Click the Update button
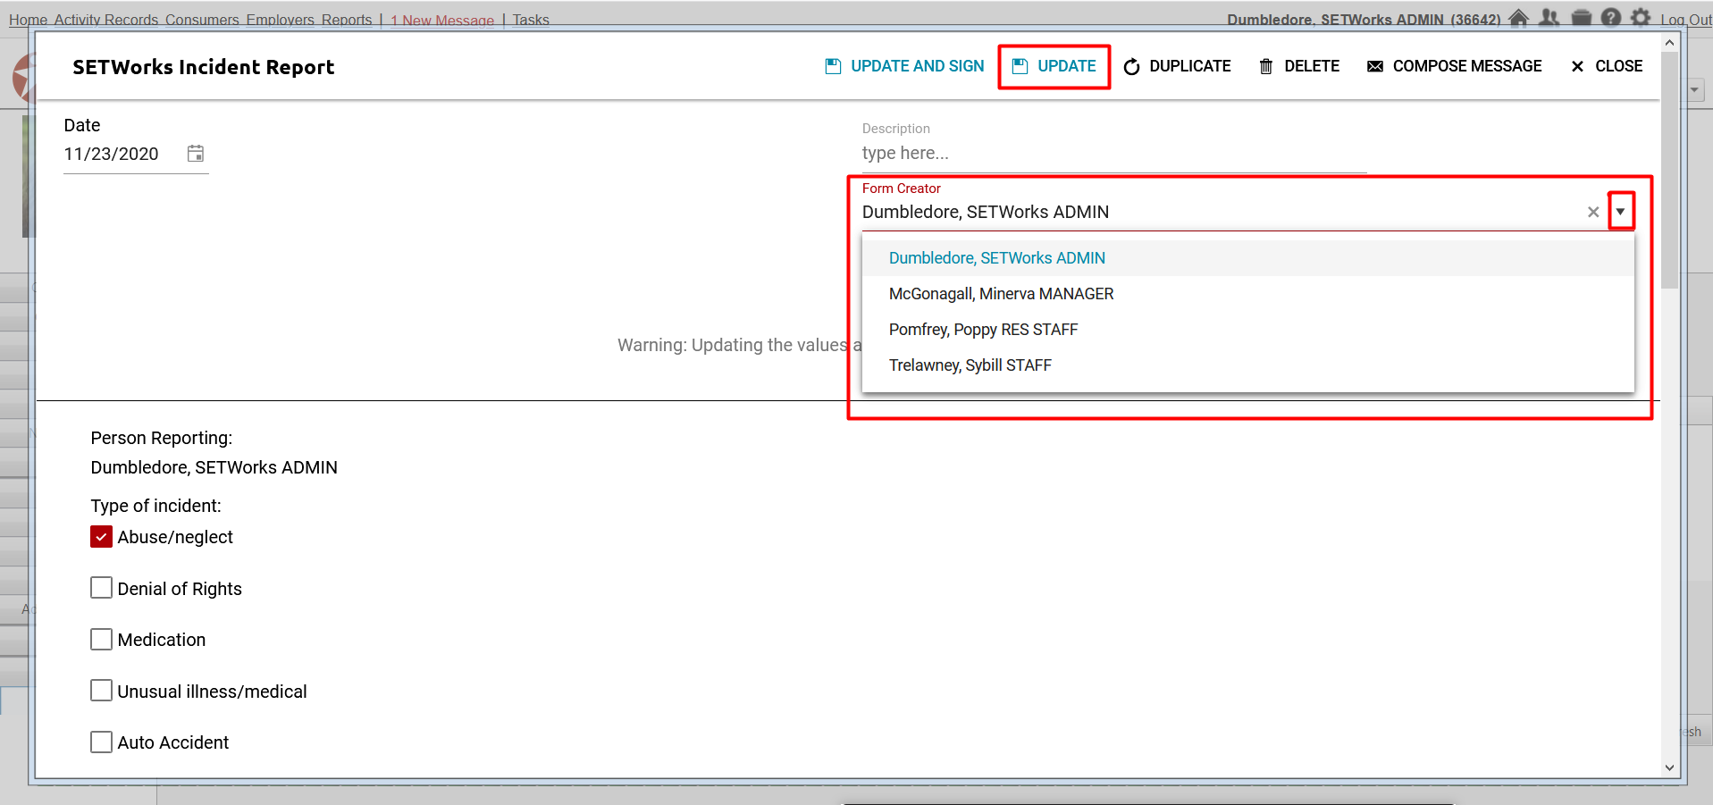1713x805 pixels. (x=1054, y=66)
